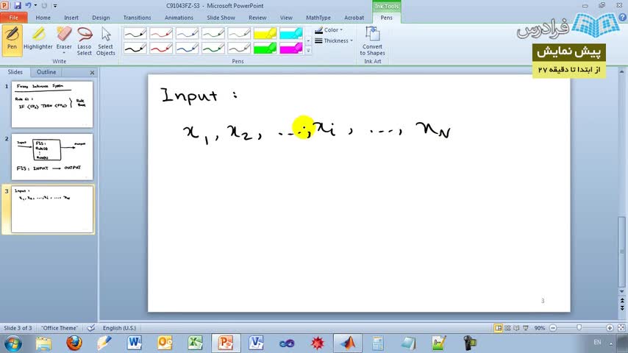Expand the Pens gallery with More arrow
This screenshot has width=628, height=353.
(308, 51)
